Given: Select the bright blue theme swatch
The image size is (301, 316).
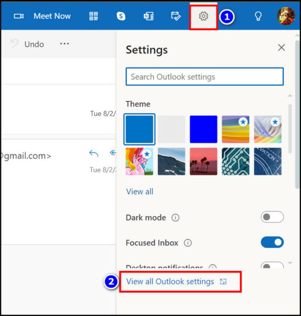Looking at the screenshot, I should (x=203, y=129).
